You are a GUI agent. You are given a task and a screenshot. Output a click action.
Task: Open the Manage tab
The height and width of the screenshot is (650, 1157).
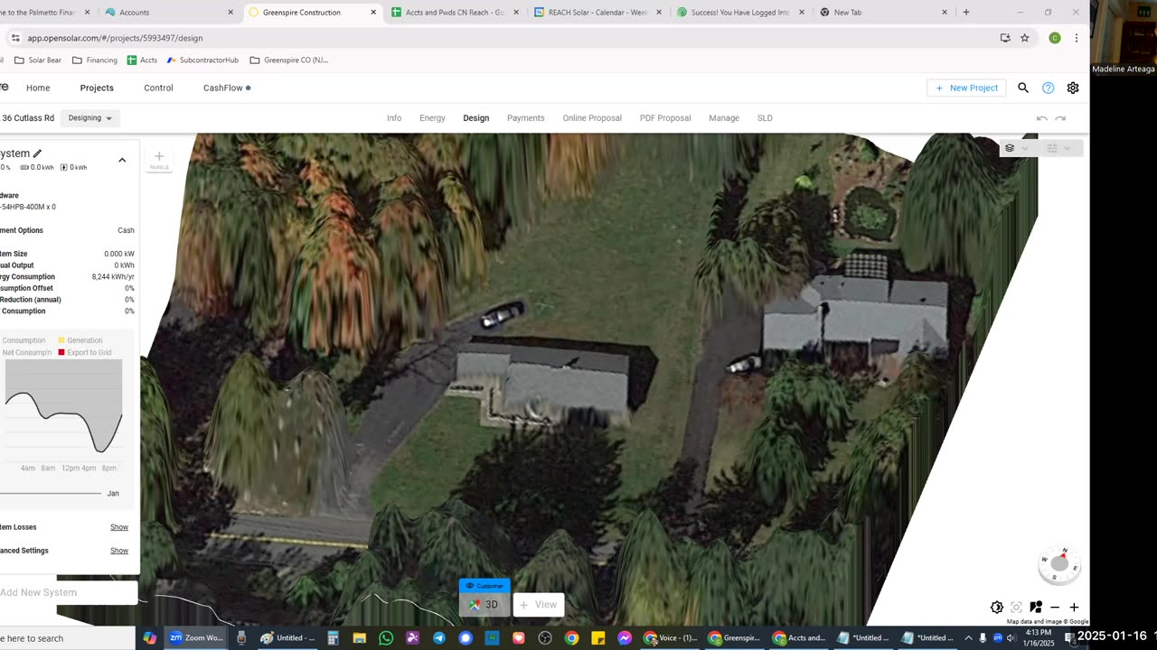724,118
